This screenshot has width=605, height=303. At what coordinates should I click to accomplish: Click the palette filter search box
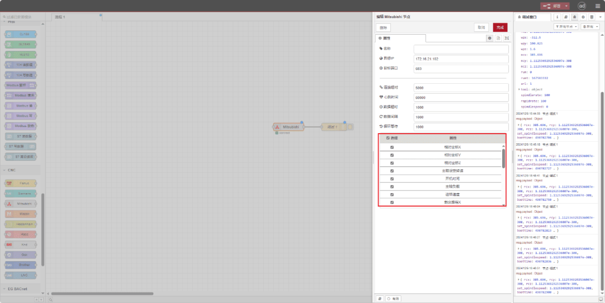23,17
